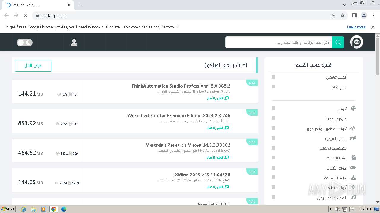
Task: Go back to the previous page
Action: [7, 15]
